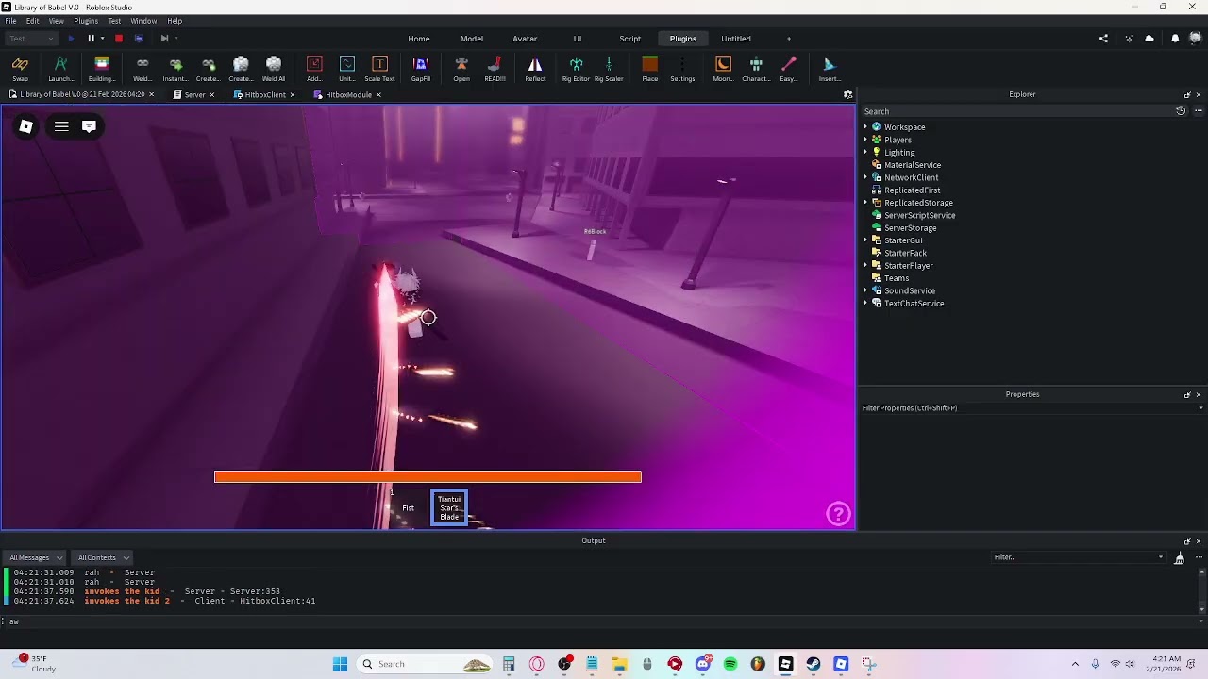Open the notifications bell icon
Image resolution: width=1208 pixels, height=679 pixels.
click(1175, 39)
